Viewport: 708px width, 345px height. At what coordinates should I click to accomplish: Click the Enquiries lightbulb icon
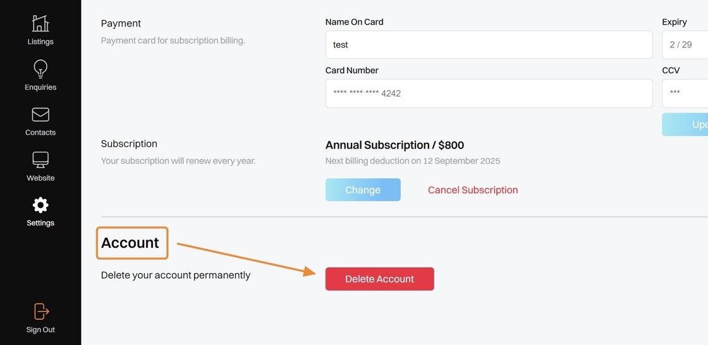[x=40, y=69]
